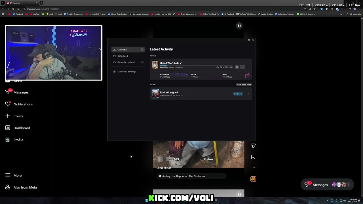Open the reel's audio thumbnail
Viewport: 363px width, 204px height.
click(x=253, y=179)
